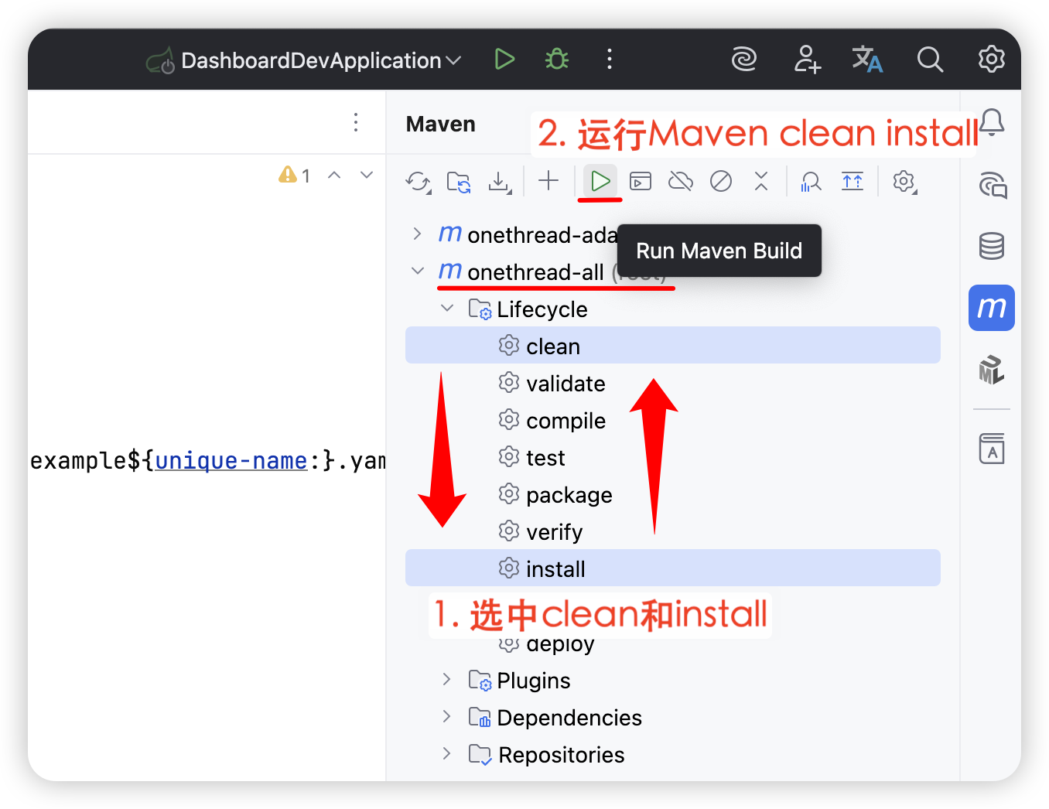This screenshot has width=1049, height=809.
Task: Click the warning indicator showing 1
Action: 295,176
